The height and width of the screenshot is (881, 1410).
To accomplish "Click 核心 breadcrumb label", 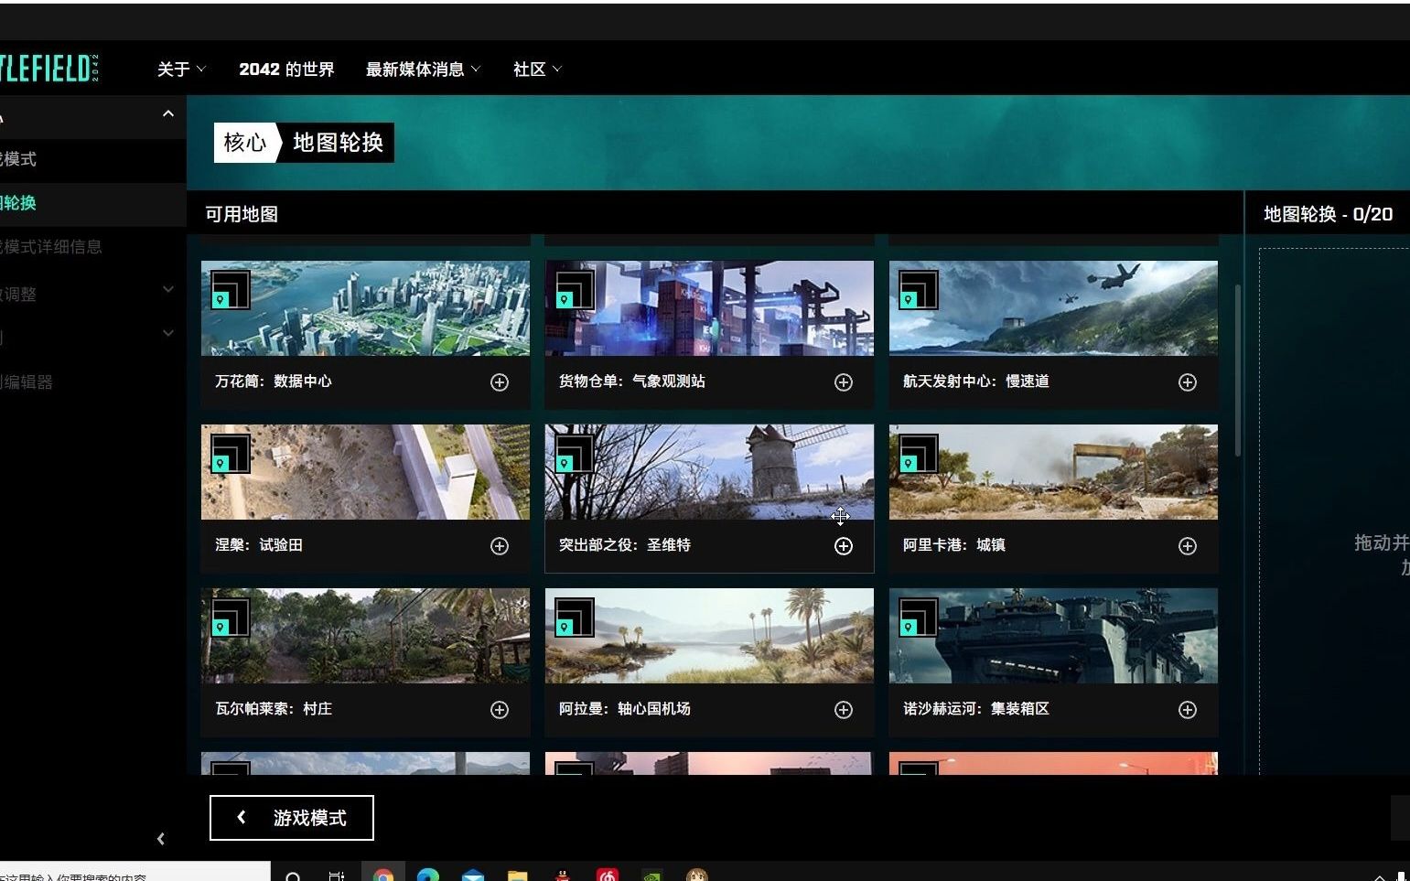I will click(x=245, y=143).
